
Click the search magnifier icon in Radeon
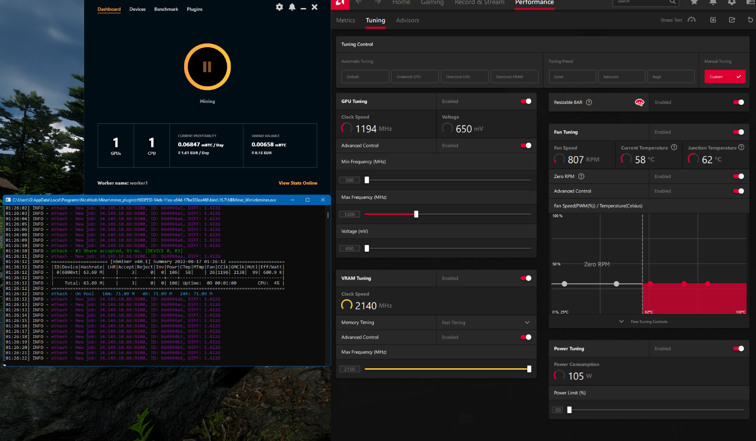point(672,2)
